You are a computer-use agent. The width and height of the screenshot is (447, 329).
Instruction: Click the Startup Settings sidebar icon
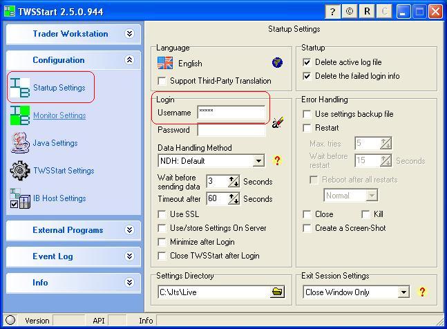[x=20, y=87]
